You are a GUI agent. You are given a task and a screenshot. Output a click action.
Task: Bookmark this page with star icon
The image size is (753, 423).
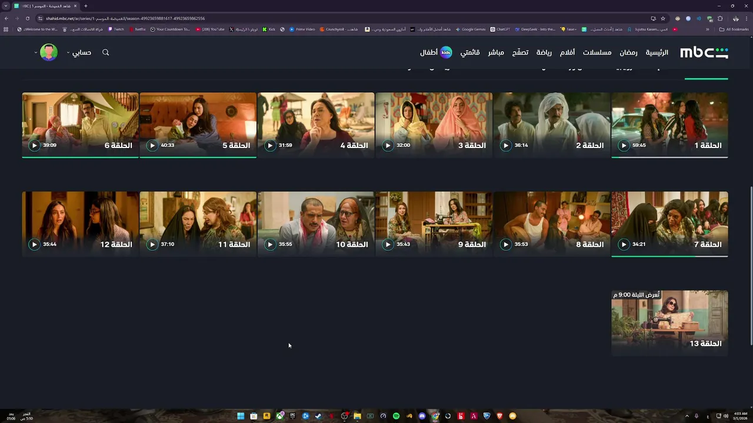click(663, 18)
